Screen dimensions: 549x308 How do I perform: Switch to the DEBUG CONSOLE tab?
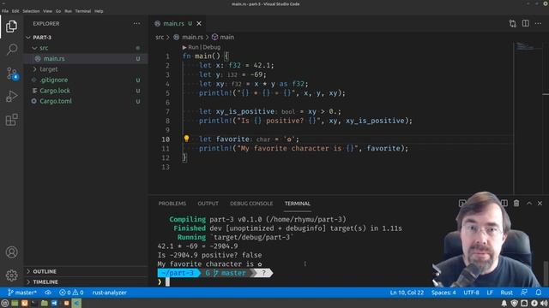point(251,204)
